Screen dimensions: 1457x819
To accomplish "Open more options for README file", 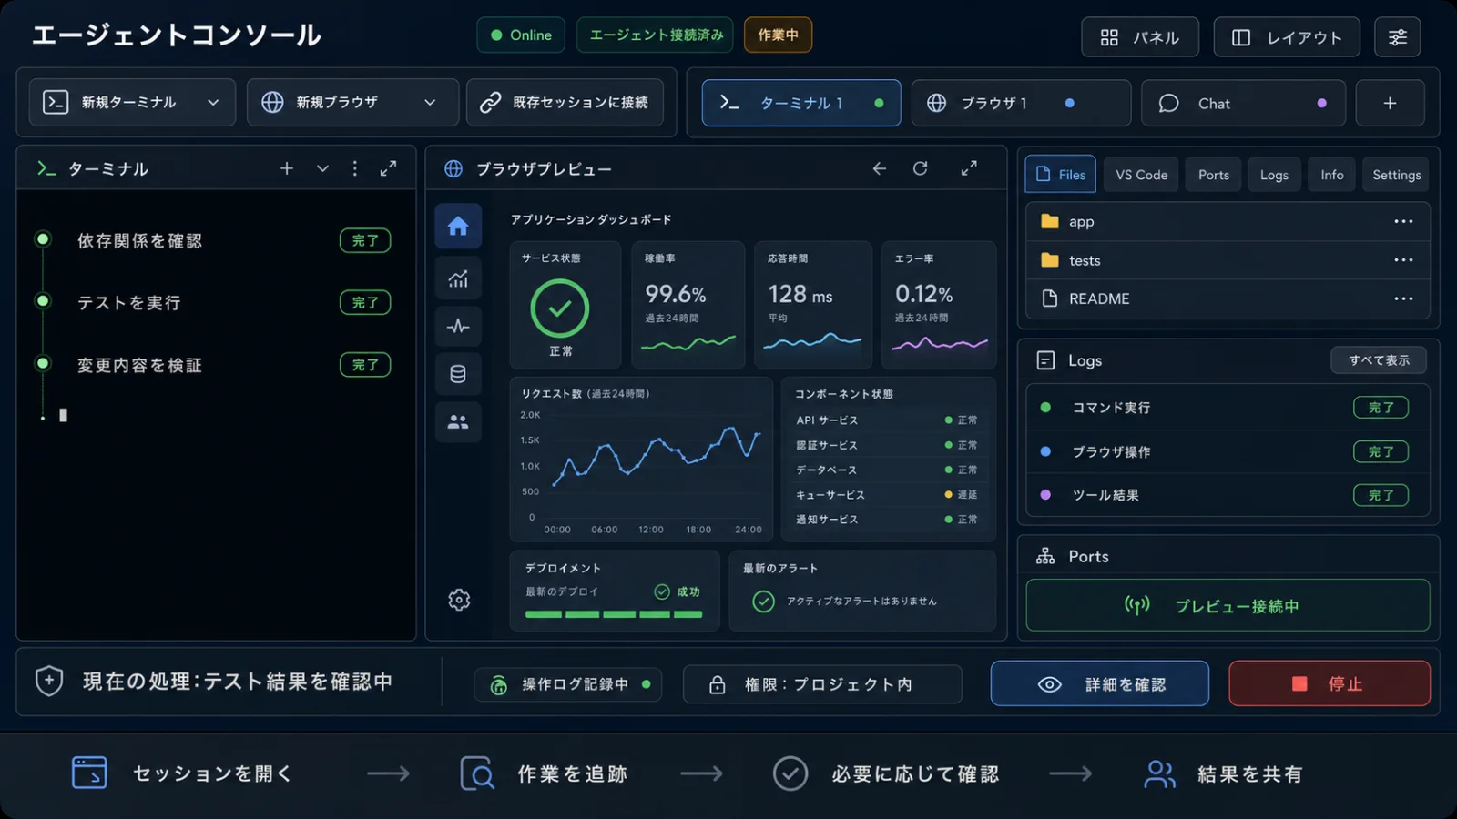I will 1403,298.
